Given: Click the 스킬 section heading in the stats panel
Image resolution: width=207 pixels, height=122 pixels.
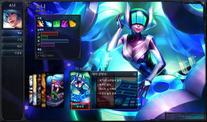Looking at the screenshot, I should point(39,18).
